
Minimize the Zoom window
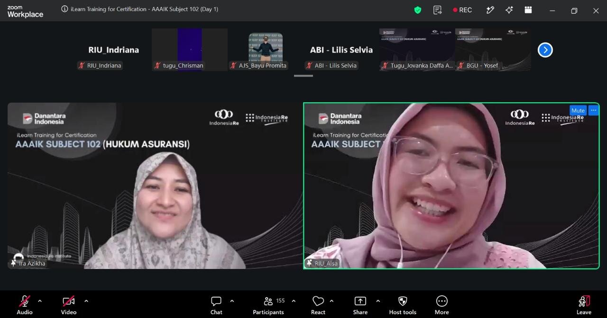pyautogui.click(x=552, y=10)
